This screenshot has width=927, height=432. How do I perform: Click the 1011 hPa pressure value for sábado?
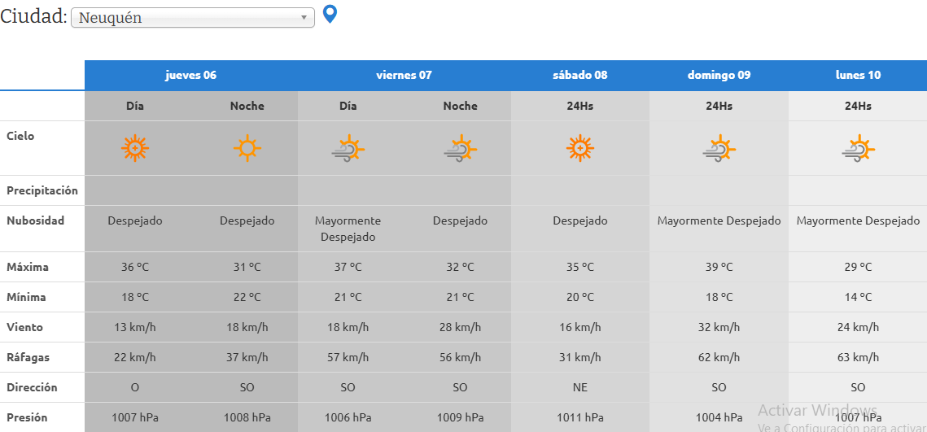579,417
